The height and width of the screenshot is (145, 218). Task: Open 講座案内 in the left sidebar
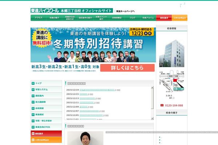[40, 96]
